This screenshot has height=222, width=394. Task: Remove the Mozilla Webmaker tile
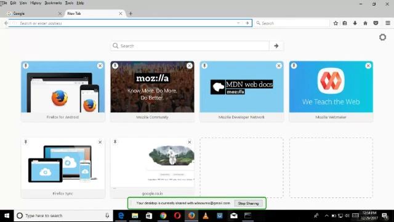pos(368,66)
